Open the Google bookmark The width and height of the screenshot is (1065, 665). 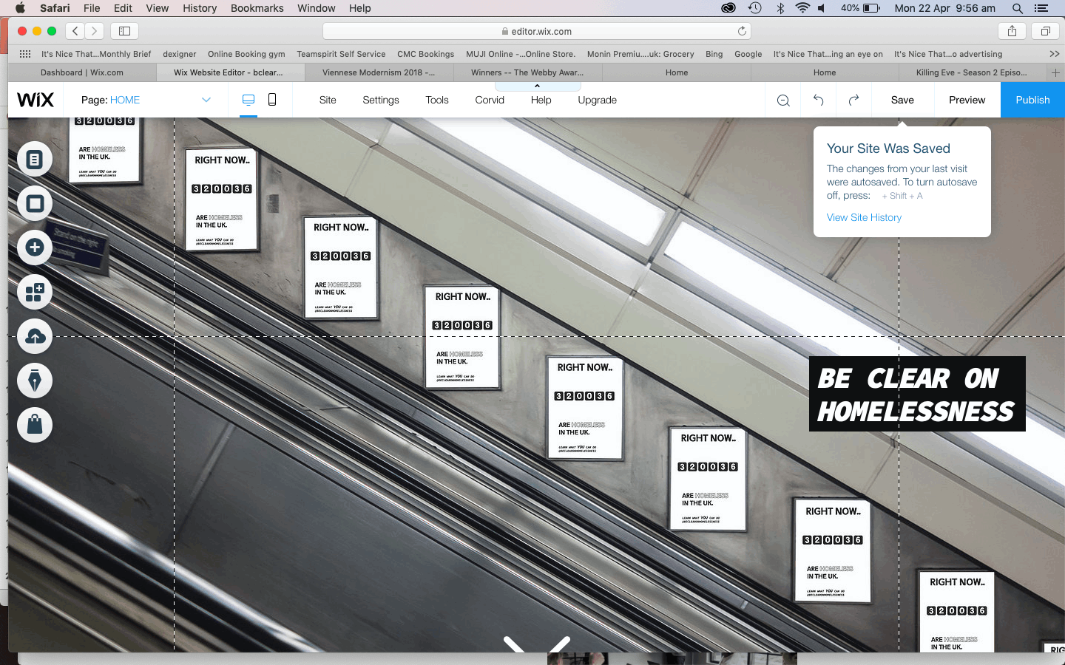(x=748, y=54)
